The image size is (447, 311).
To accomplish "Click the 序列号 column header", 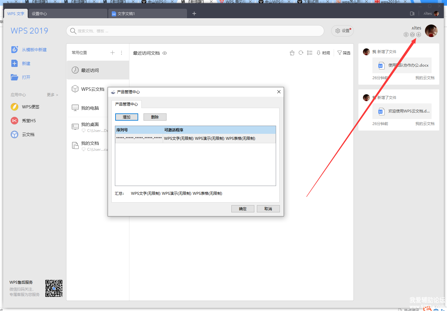I will tap(139, 130).
